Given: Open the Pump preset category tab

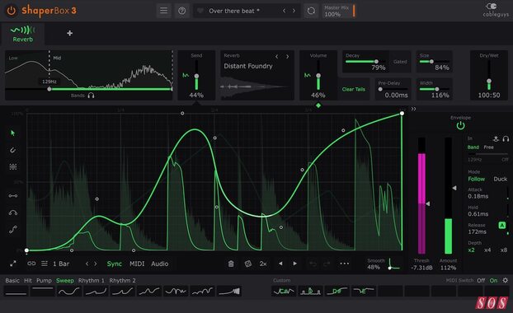Looking at the screenshot, I should [44, 281].
